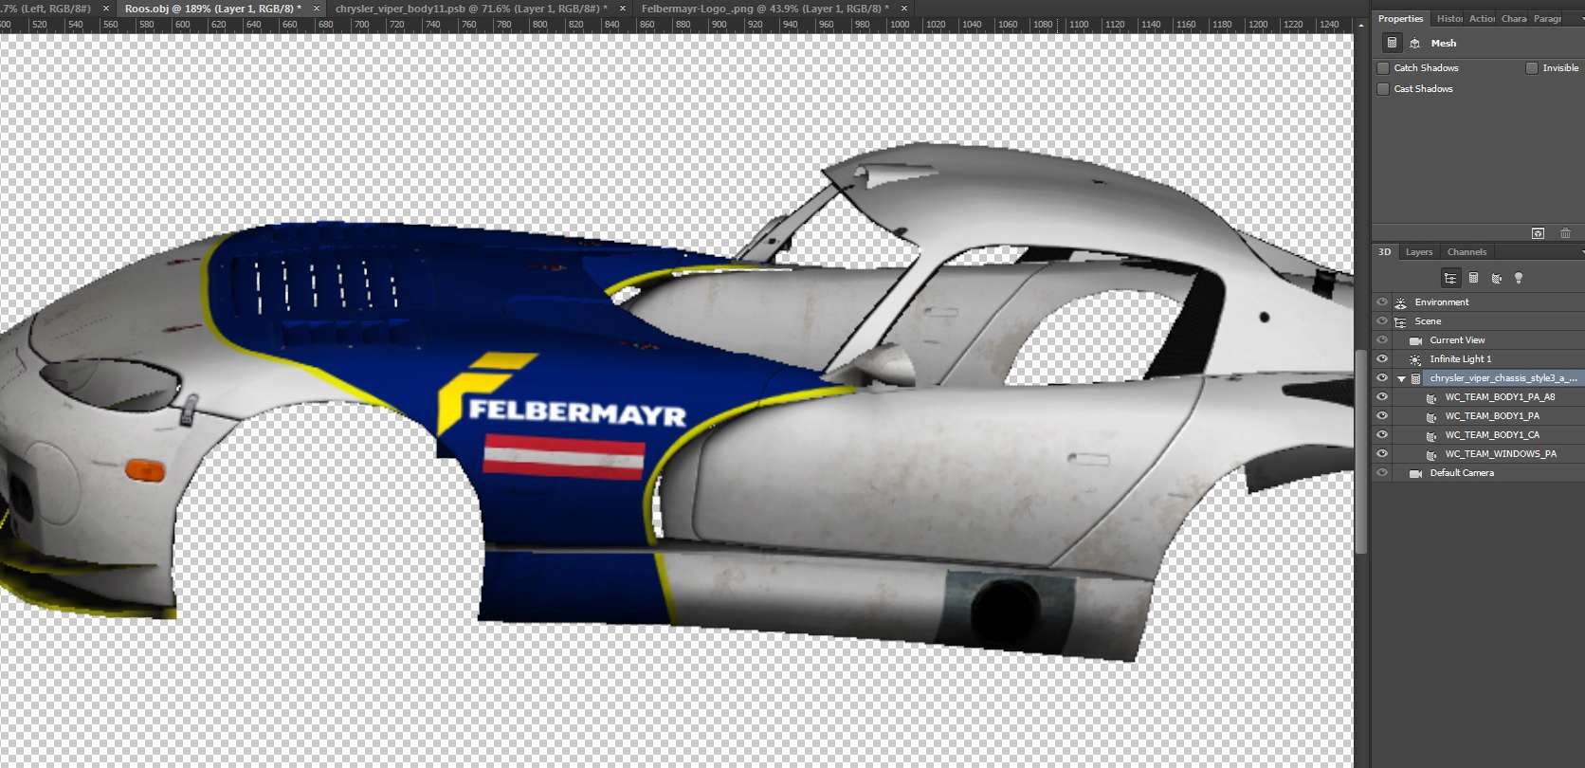Screen dimensions: 1585x768
Task: Open the History panel tab
Action: coord(1449,19)
